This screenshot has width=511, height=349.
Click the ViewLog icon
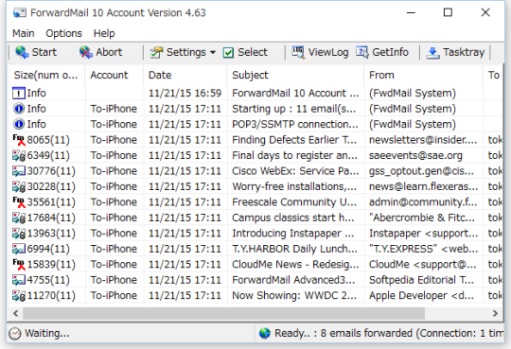pos(298,52)
